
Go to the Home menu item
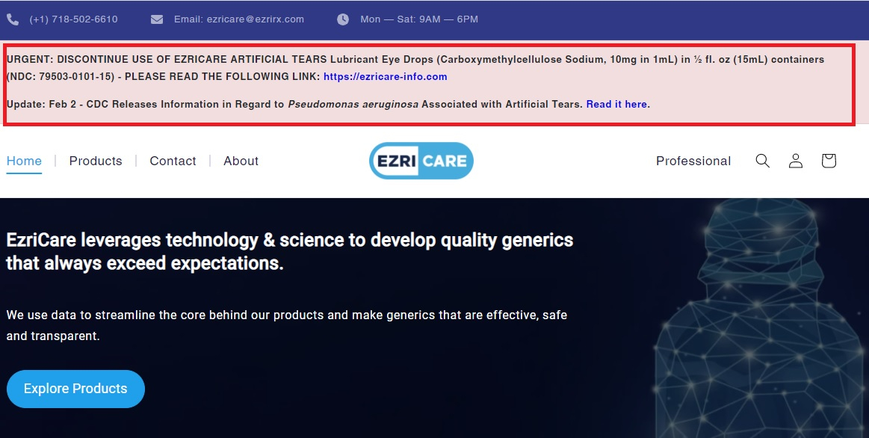coord(24,161)
